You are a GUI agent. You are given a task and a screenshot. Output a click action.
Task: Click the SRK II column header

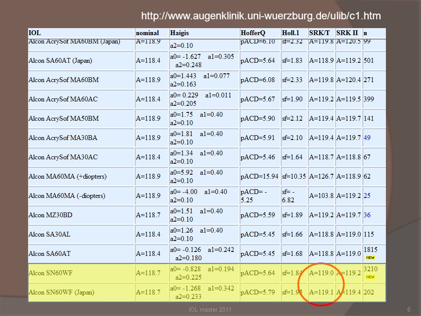point(347,33)
